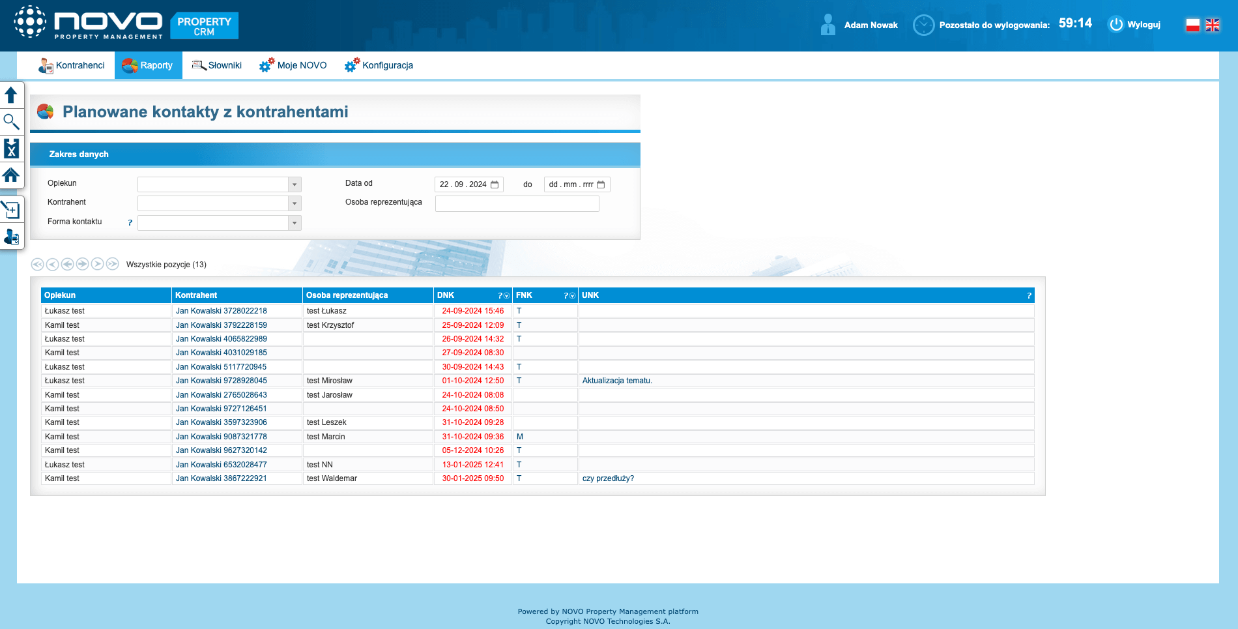The height and width of the screenshot is (629, 1238).
Task: Open the 'czy przedłuży?' note link
Action: click(x=608, y=478)
